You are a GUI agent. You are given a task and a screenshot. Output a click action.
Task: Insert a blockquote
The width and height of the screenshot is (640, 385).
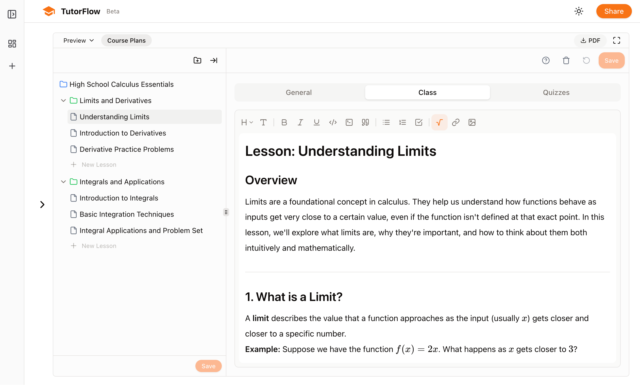pos(365,122)
